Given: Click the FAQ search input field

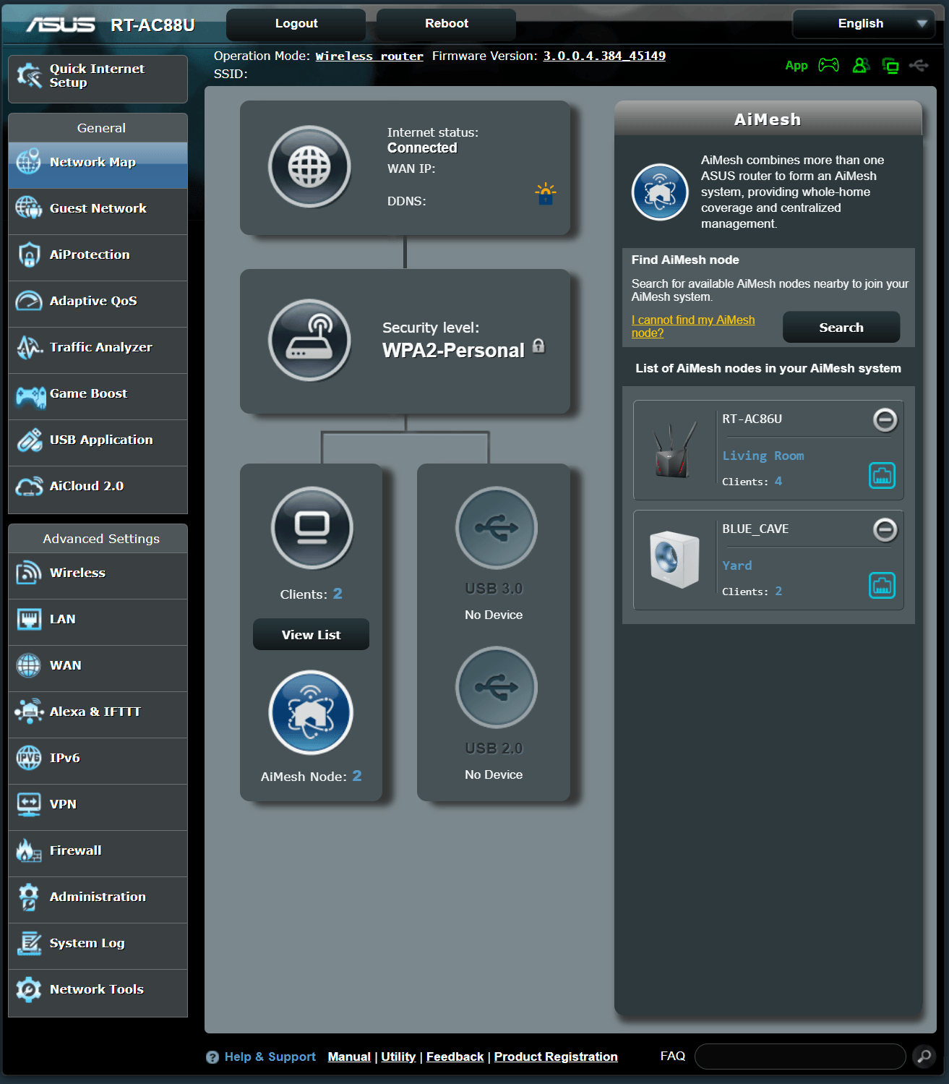Looking at the screenshot, I should 800,1057.
